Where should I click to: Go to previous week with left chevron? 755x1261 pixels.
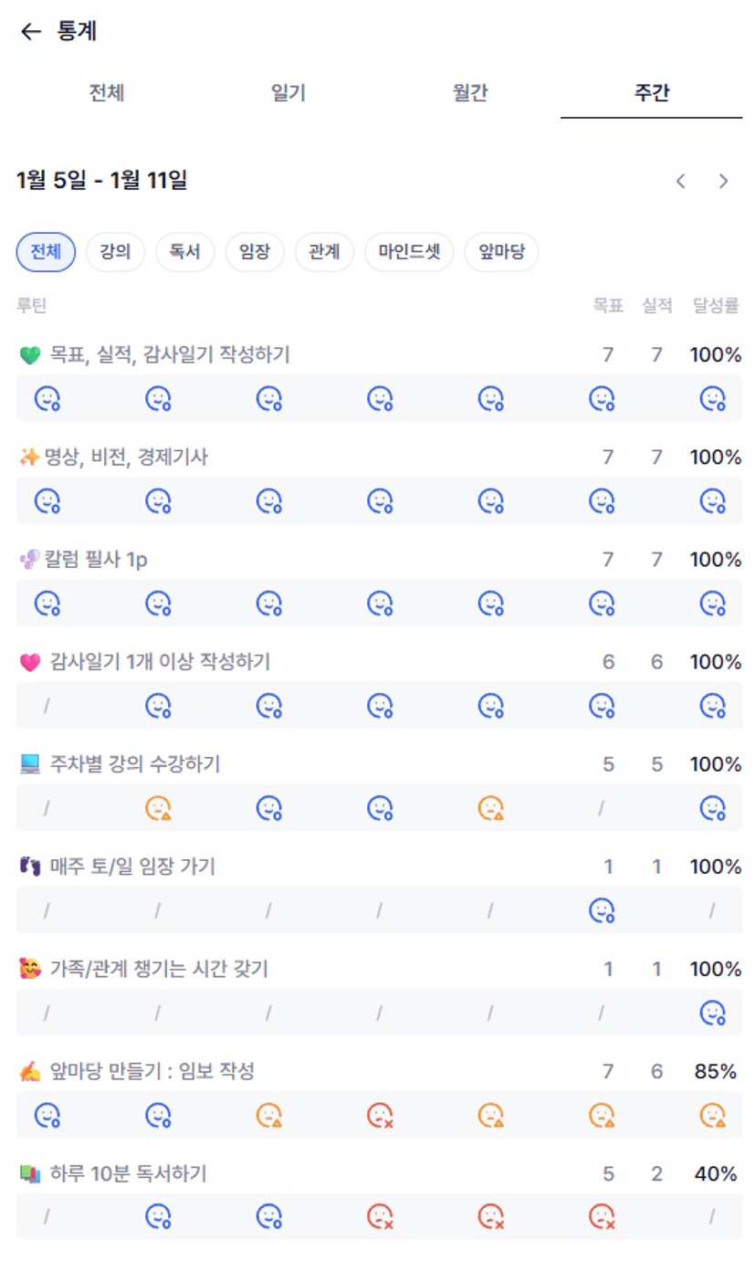[680, 181]
